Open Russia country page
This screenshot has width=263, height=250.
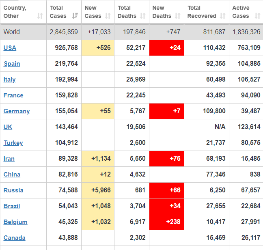(x=13, y=190)
